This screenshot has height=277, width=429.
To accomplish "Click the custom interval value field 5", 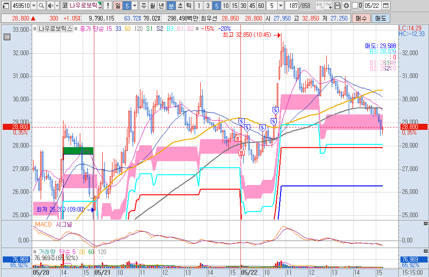I will coord(272,6).
